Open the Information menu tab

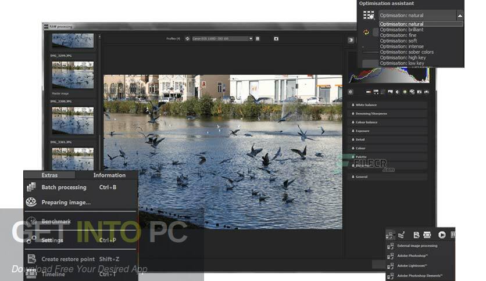(109, 175)
